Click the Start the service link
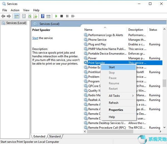The height and width of the screenshot is (144, 167). (35, 38)
